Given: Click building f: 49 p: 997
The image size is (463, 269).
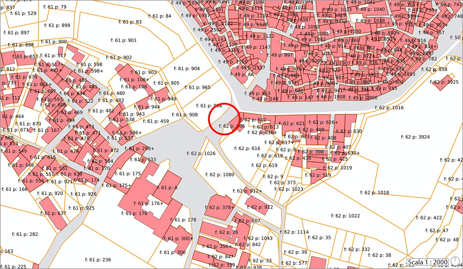Looking at the screenshot, I should tap(282, 55).
